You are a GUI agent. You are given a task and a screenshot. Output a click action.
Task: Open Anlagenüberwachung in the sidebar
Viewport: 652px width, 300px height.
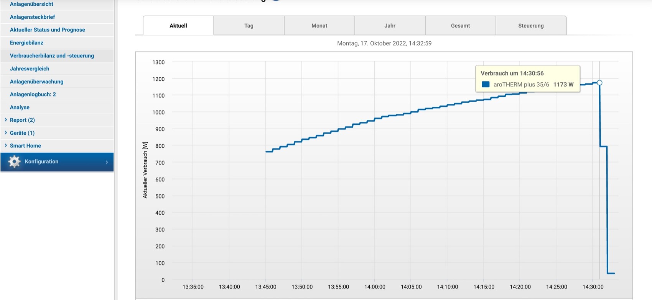[36, 82]
